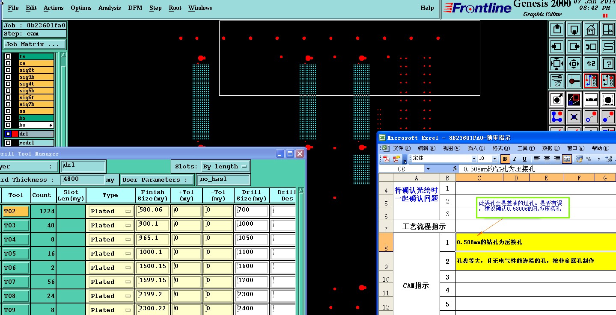This screenshot has width=616, height=315.
Task: Click the pan up view icon
Action: pyautogui.click(x=557, y=29)
